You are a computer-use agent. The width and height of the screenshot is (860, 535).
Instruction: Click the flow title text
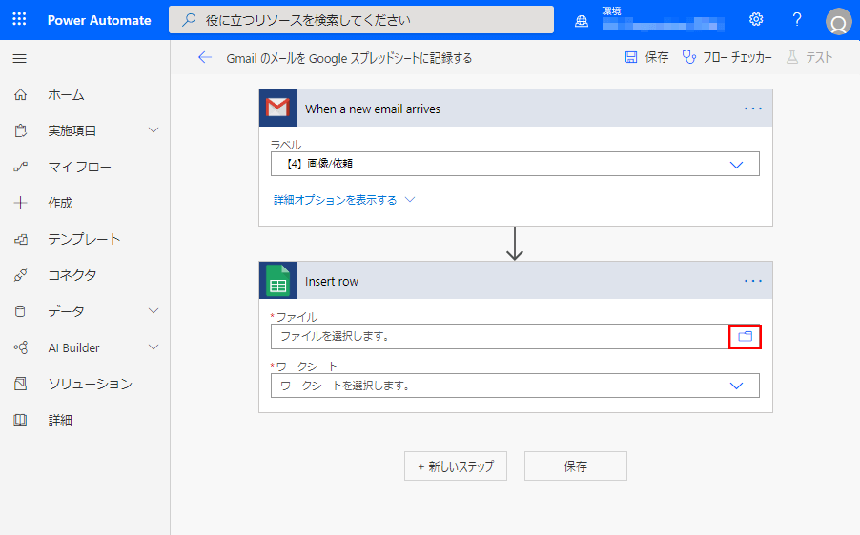(x=349, y=58)
